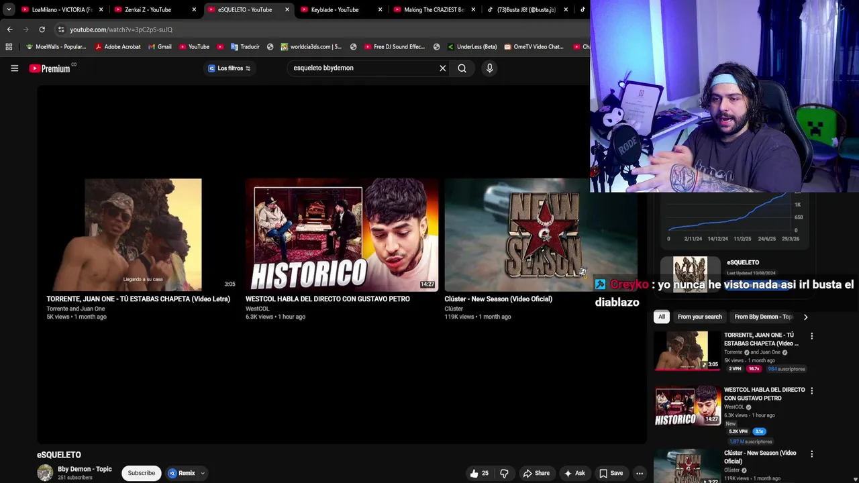
Task: View site information icon in address bar
Action: point(61,30)
